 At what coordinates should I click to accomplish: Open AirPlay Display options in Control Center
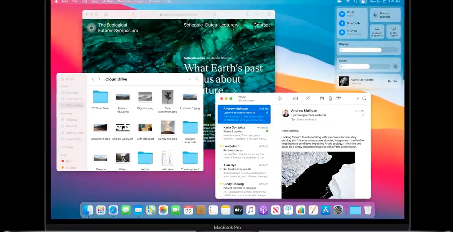click(x=393, y=31)
